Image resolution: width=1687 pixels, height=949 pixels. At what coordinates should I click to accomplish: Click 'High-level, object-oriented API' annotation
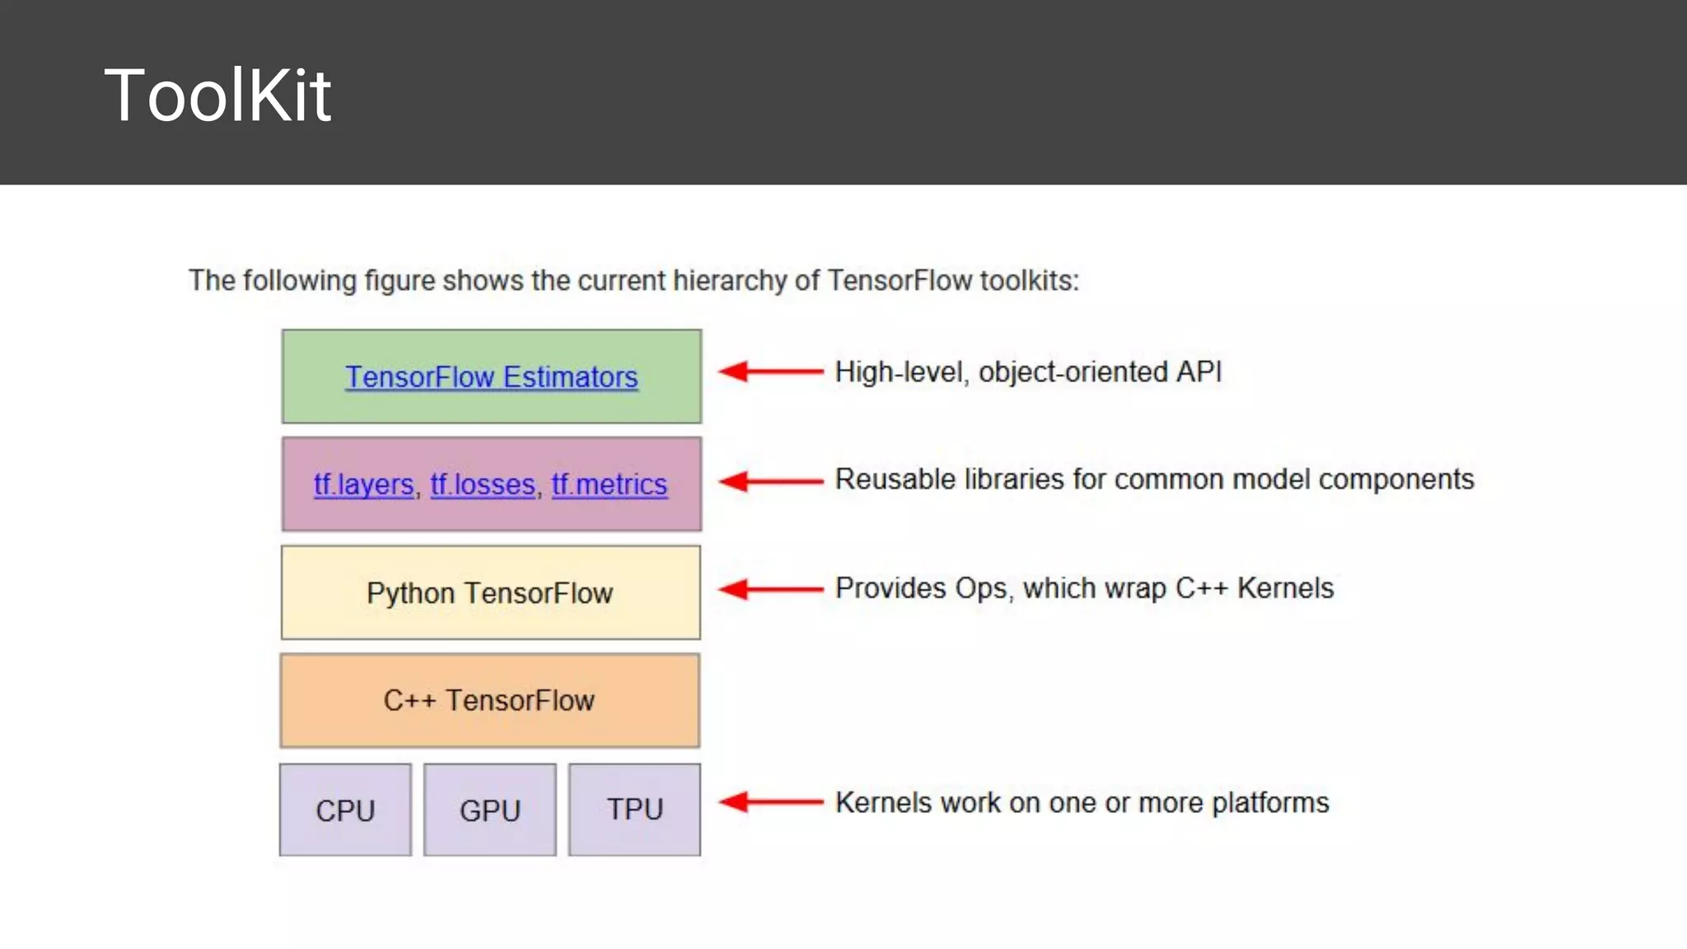[1028, 372]
